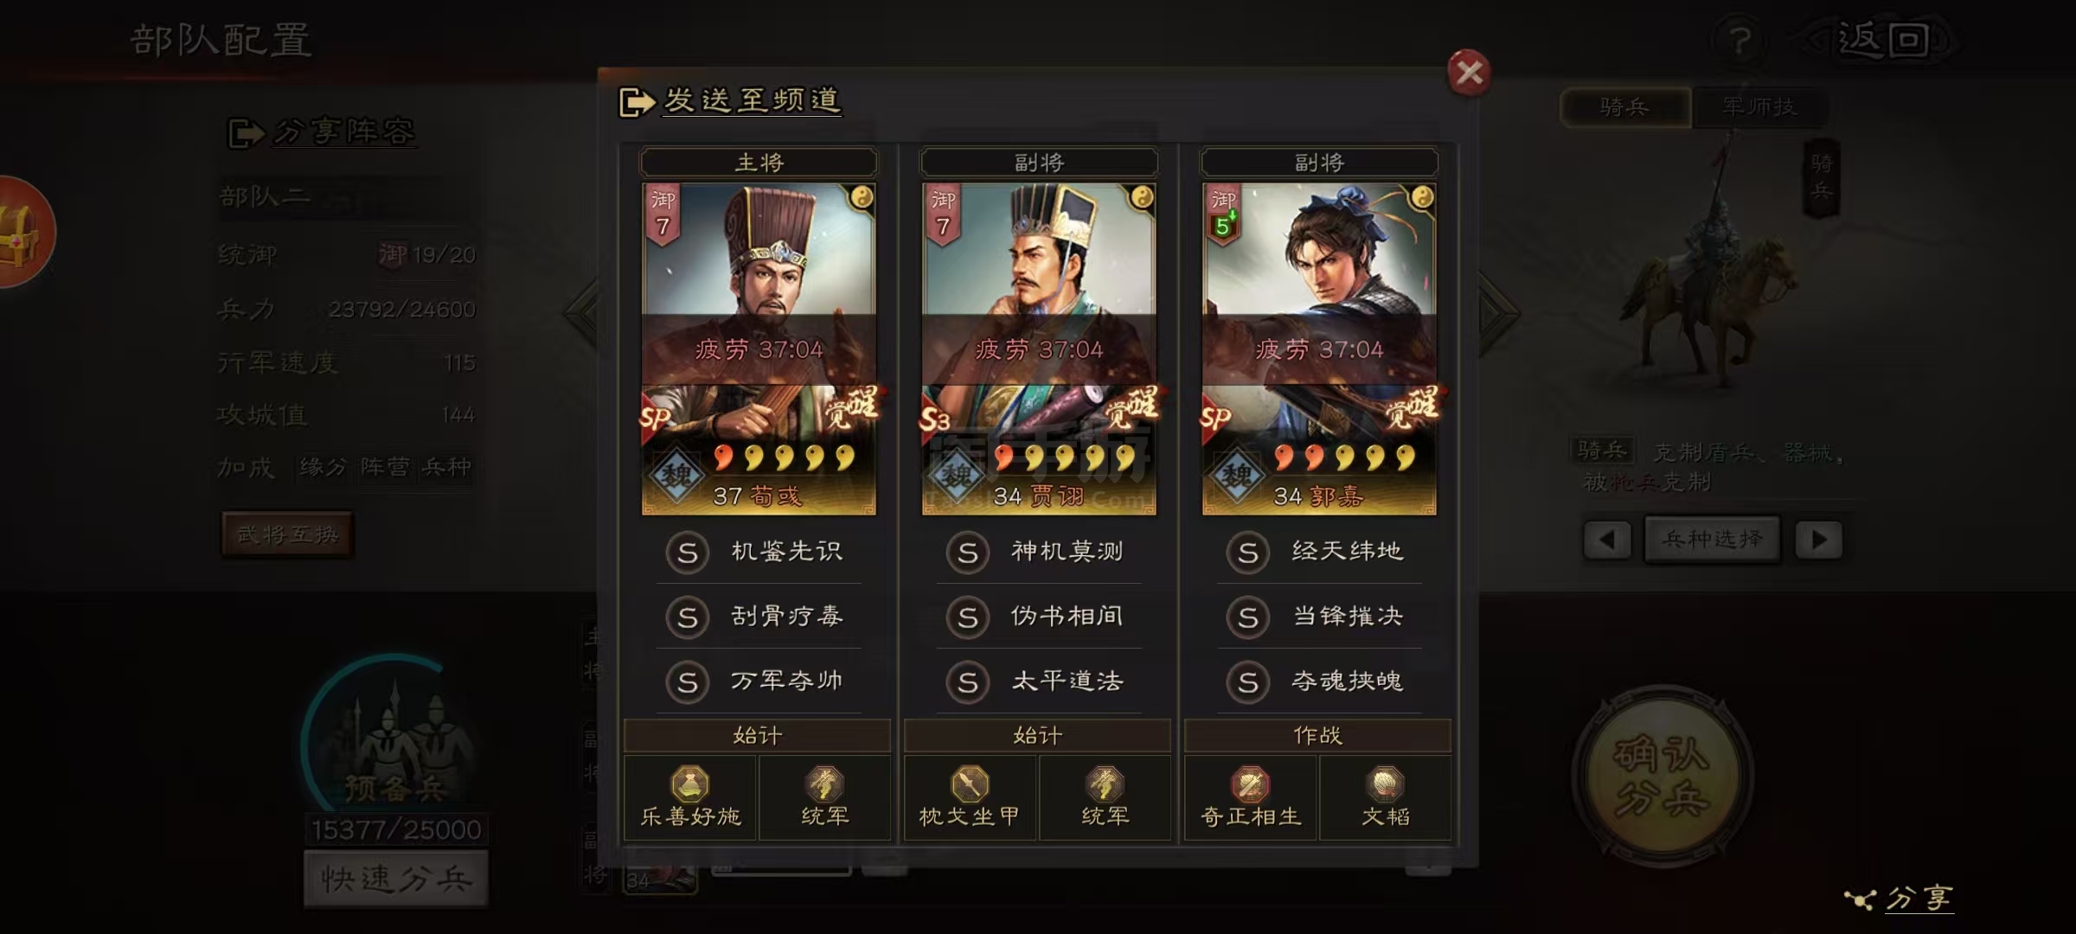Click the 乐善好施 skill icon

[690, 785]
